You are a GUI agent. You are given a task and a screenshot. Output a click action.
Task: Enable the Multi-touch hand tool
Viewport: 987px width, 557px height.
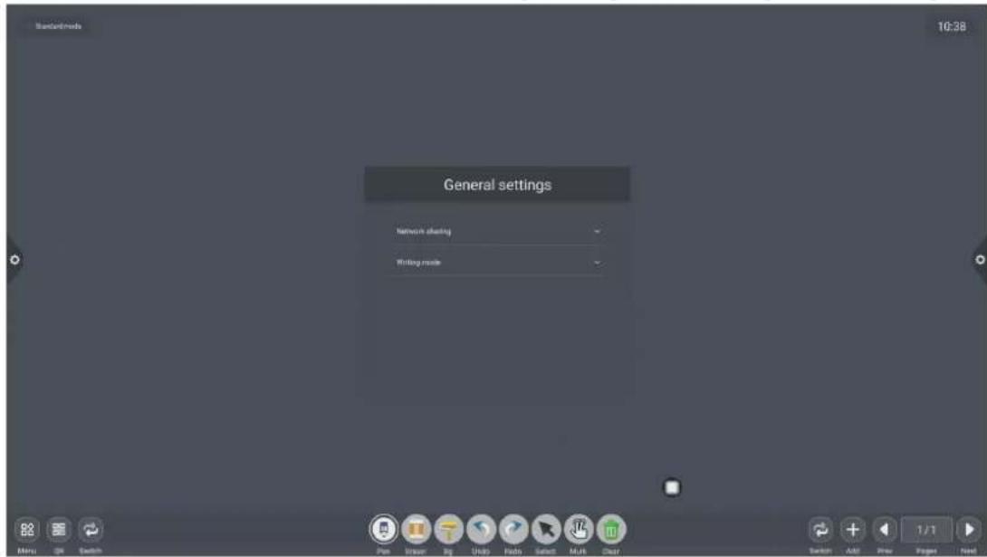click(578, 529)
